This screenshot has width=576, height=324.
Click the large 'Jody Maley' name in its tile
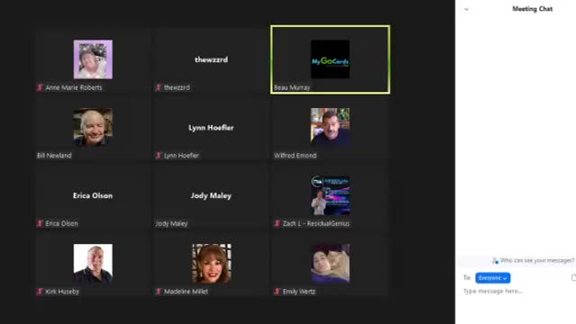[x=211, y=196]
